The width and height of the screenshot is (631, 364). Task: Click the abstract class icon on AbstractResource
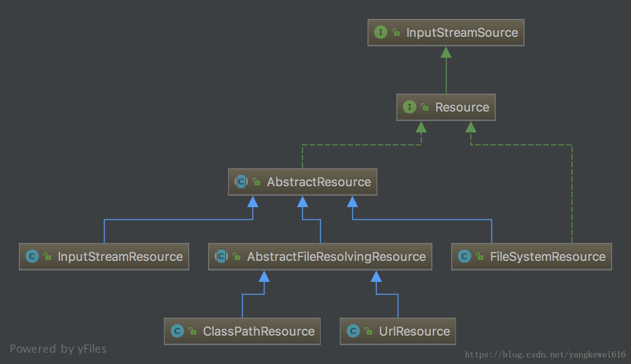[241, 182]
